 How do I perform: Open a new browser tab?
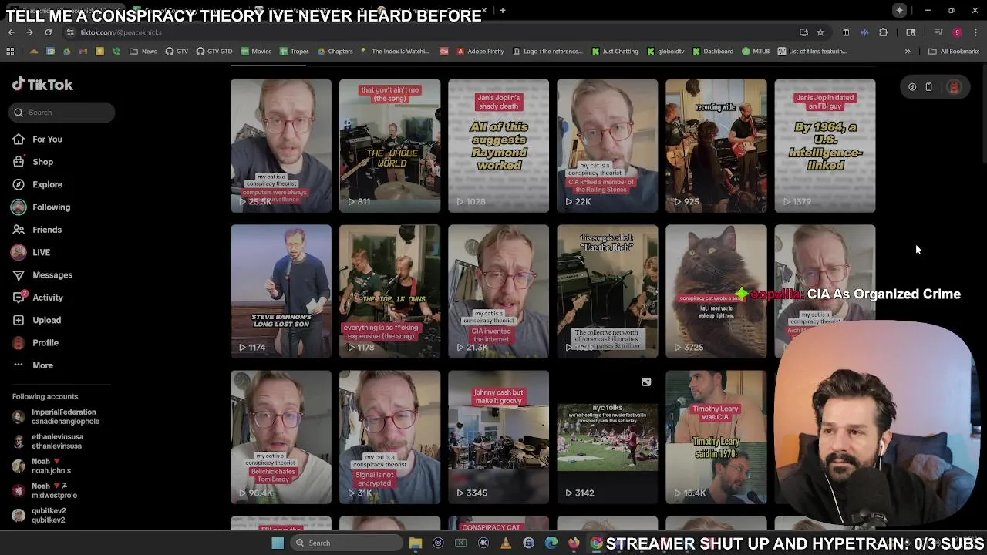[x=503, y=11]
